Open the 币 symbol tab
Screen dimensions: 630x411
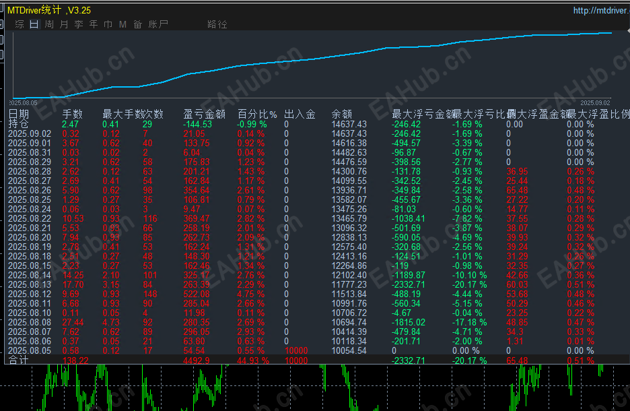(108, 24)
